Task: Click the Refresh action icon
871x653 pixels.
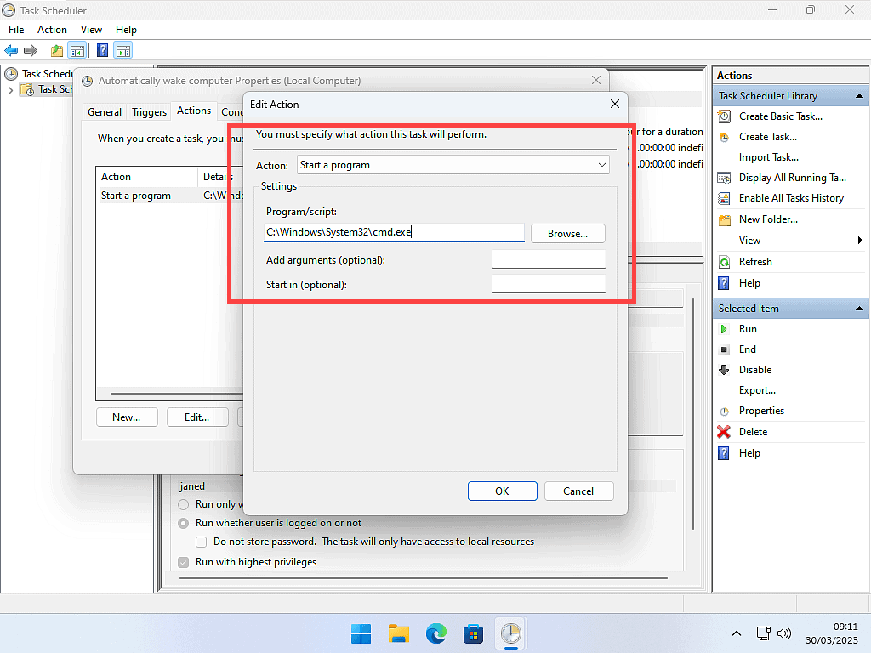Action: [x=724, y=262]
